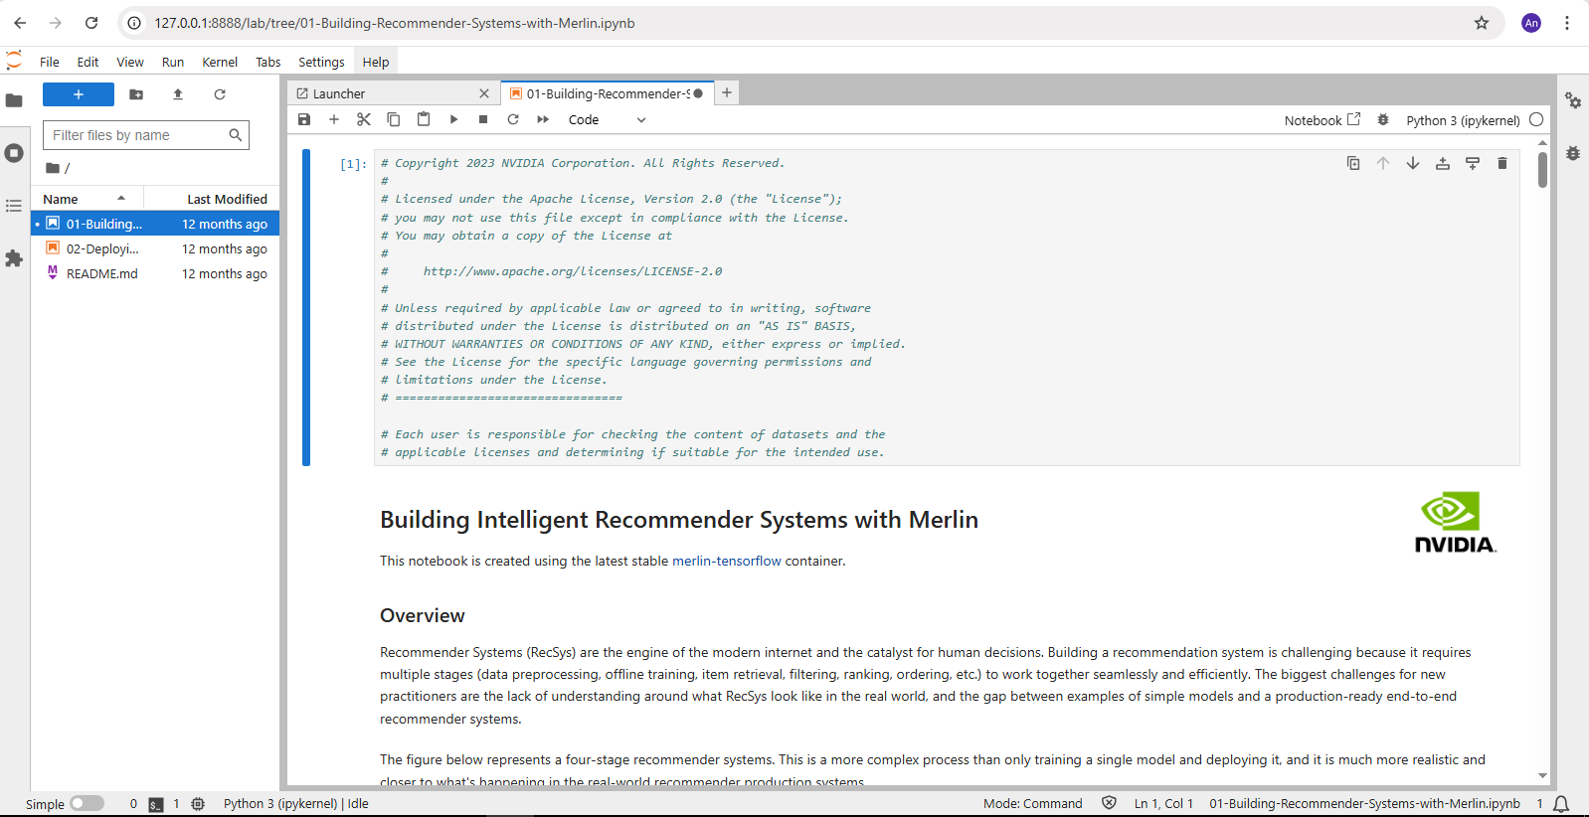Viewport: 1589px width, 817px height.
Task: Switch to the Launcher tab
Action: tap(393, 93)
